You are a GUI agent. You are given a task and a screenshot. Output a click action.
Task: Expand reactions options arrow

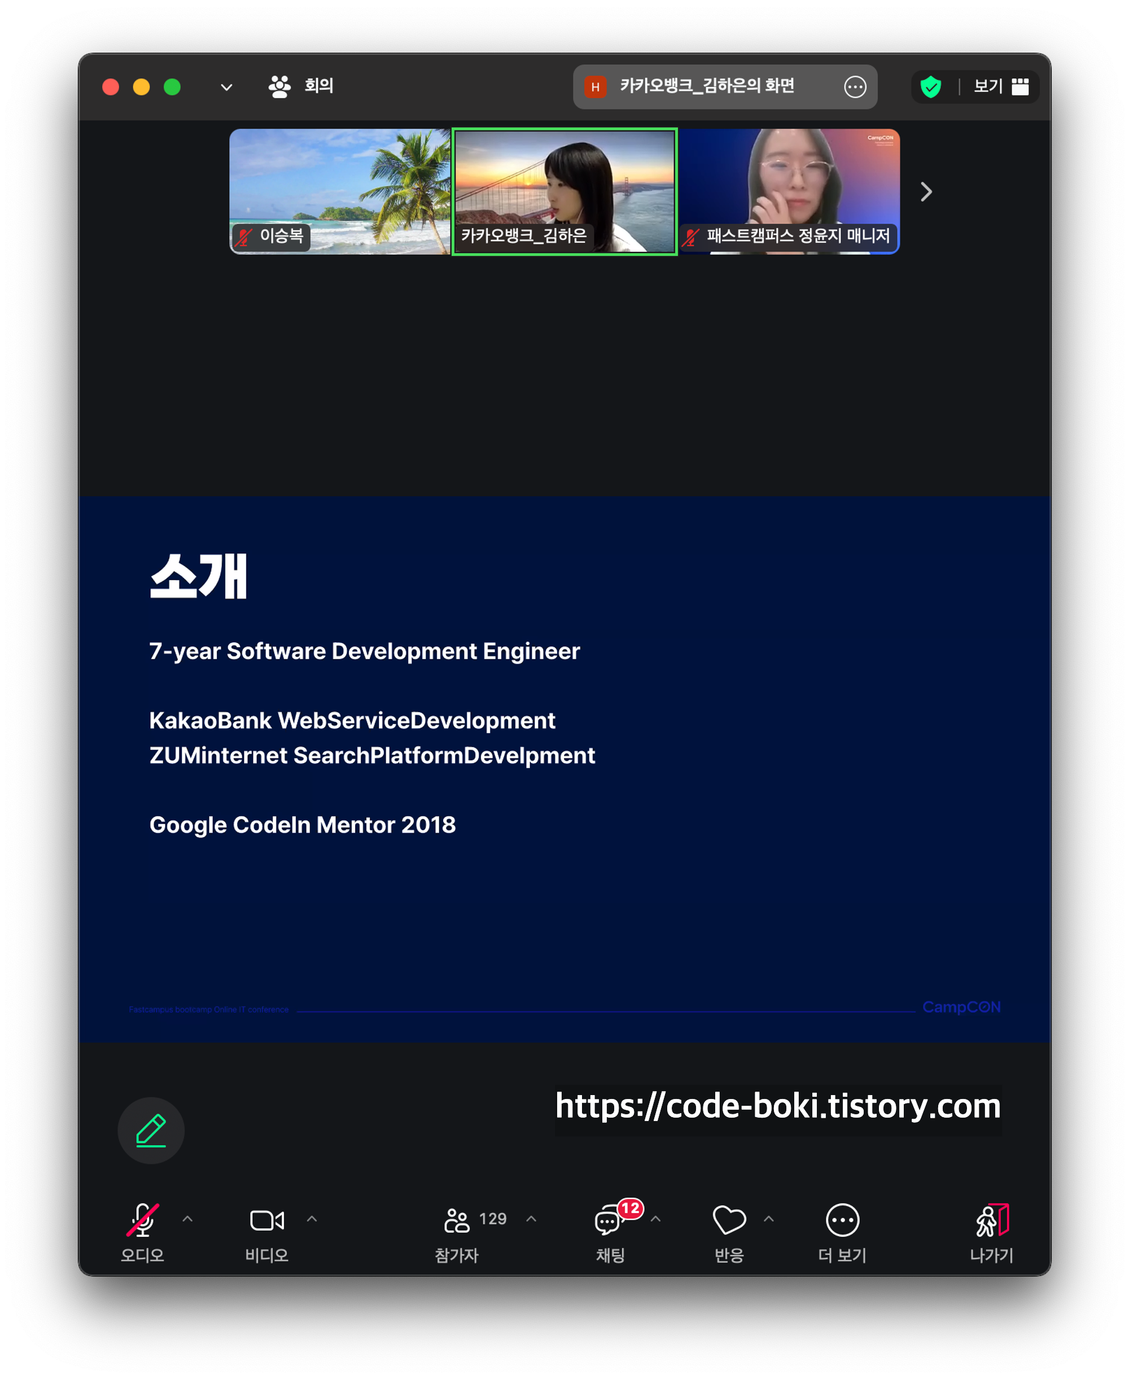click(769, 1219)
